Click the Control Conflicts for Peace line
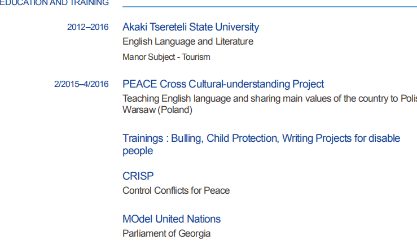Image resolution: width=417 pixels, height=244 pixels. 175,191
